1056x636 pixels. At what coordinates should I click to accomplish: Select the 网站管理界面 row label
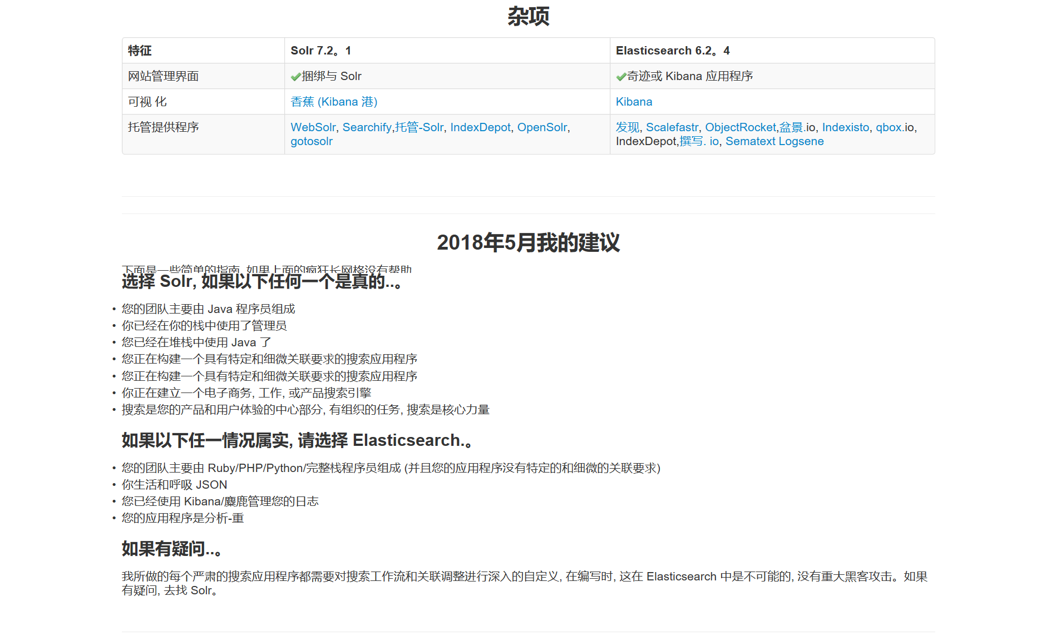[x=164, y=76]
